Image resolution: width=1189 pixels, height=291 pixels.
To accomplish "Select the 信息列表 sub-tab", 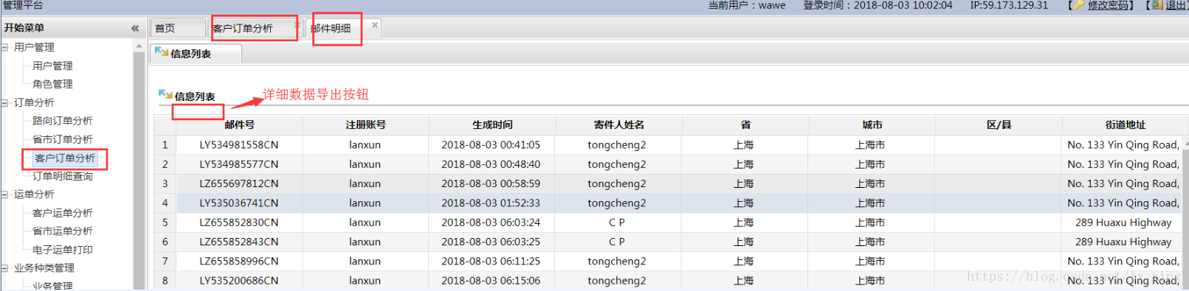I will pyautogui.click(x=196, y=54).
